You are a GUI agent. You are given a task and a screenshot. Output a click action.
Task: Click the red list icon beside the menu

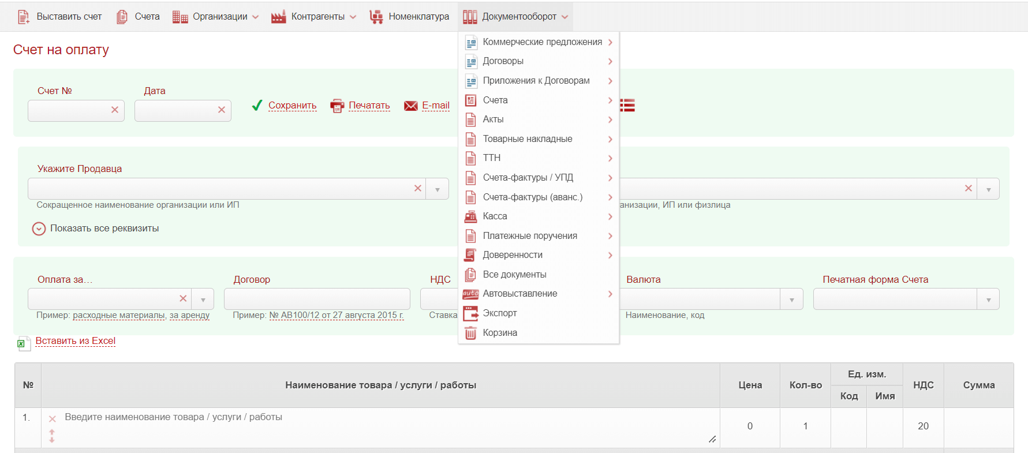coord(627,105)
